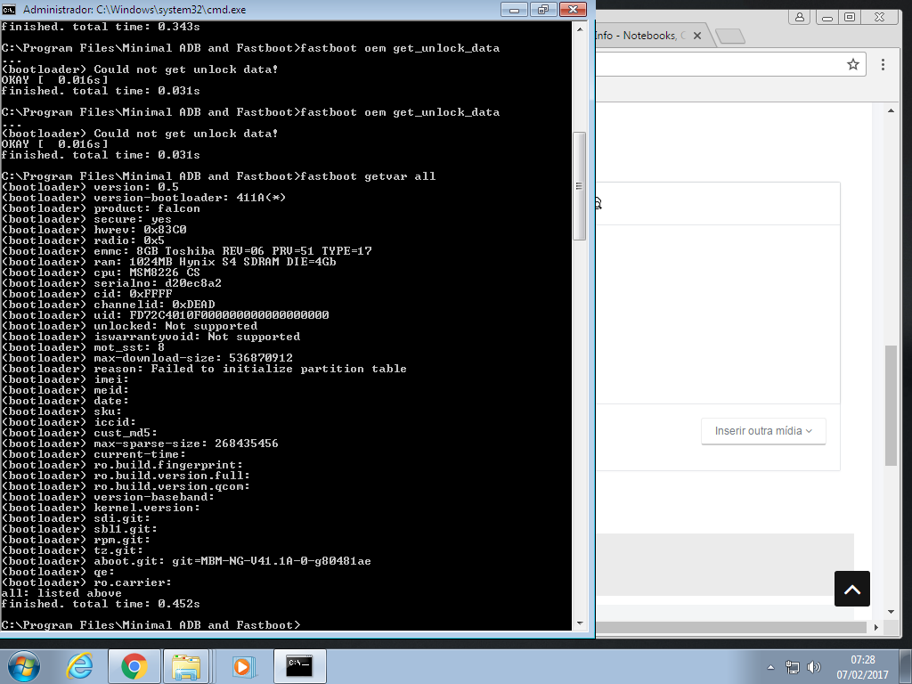Click 'finished. total time: 0.452s' line
Viewport: 912px width, 684px height.
coord(101,604)
